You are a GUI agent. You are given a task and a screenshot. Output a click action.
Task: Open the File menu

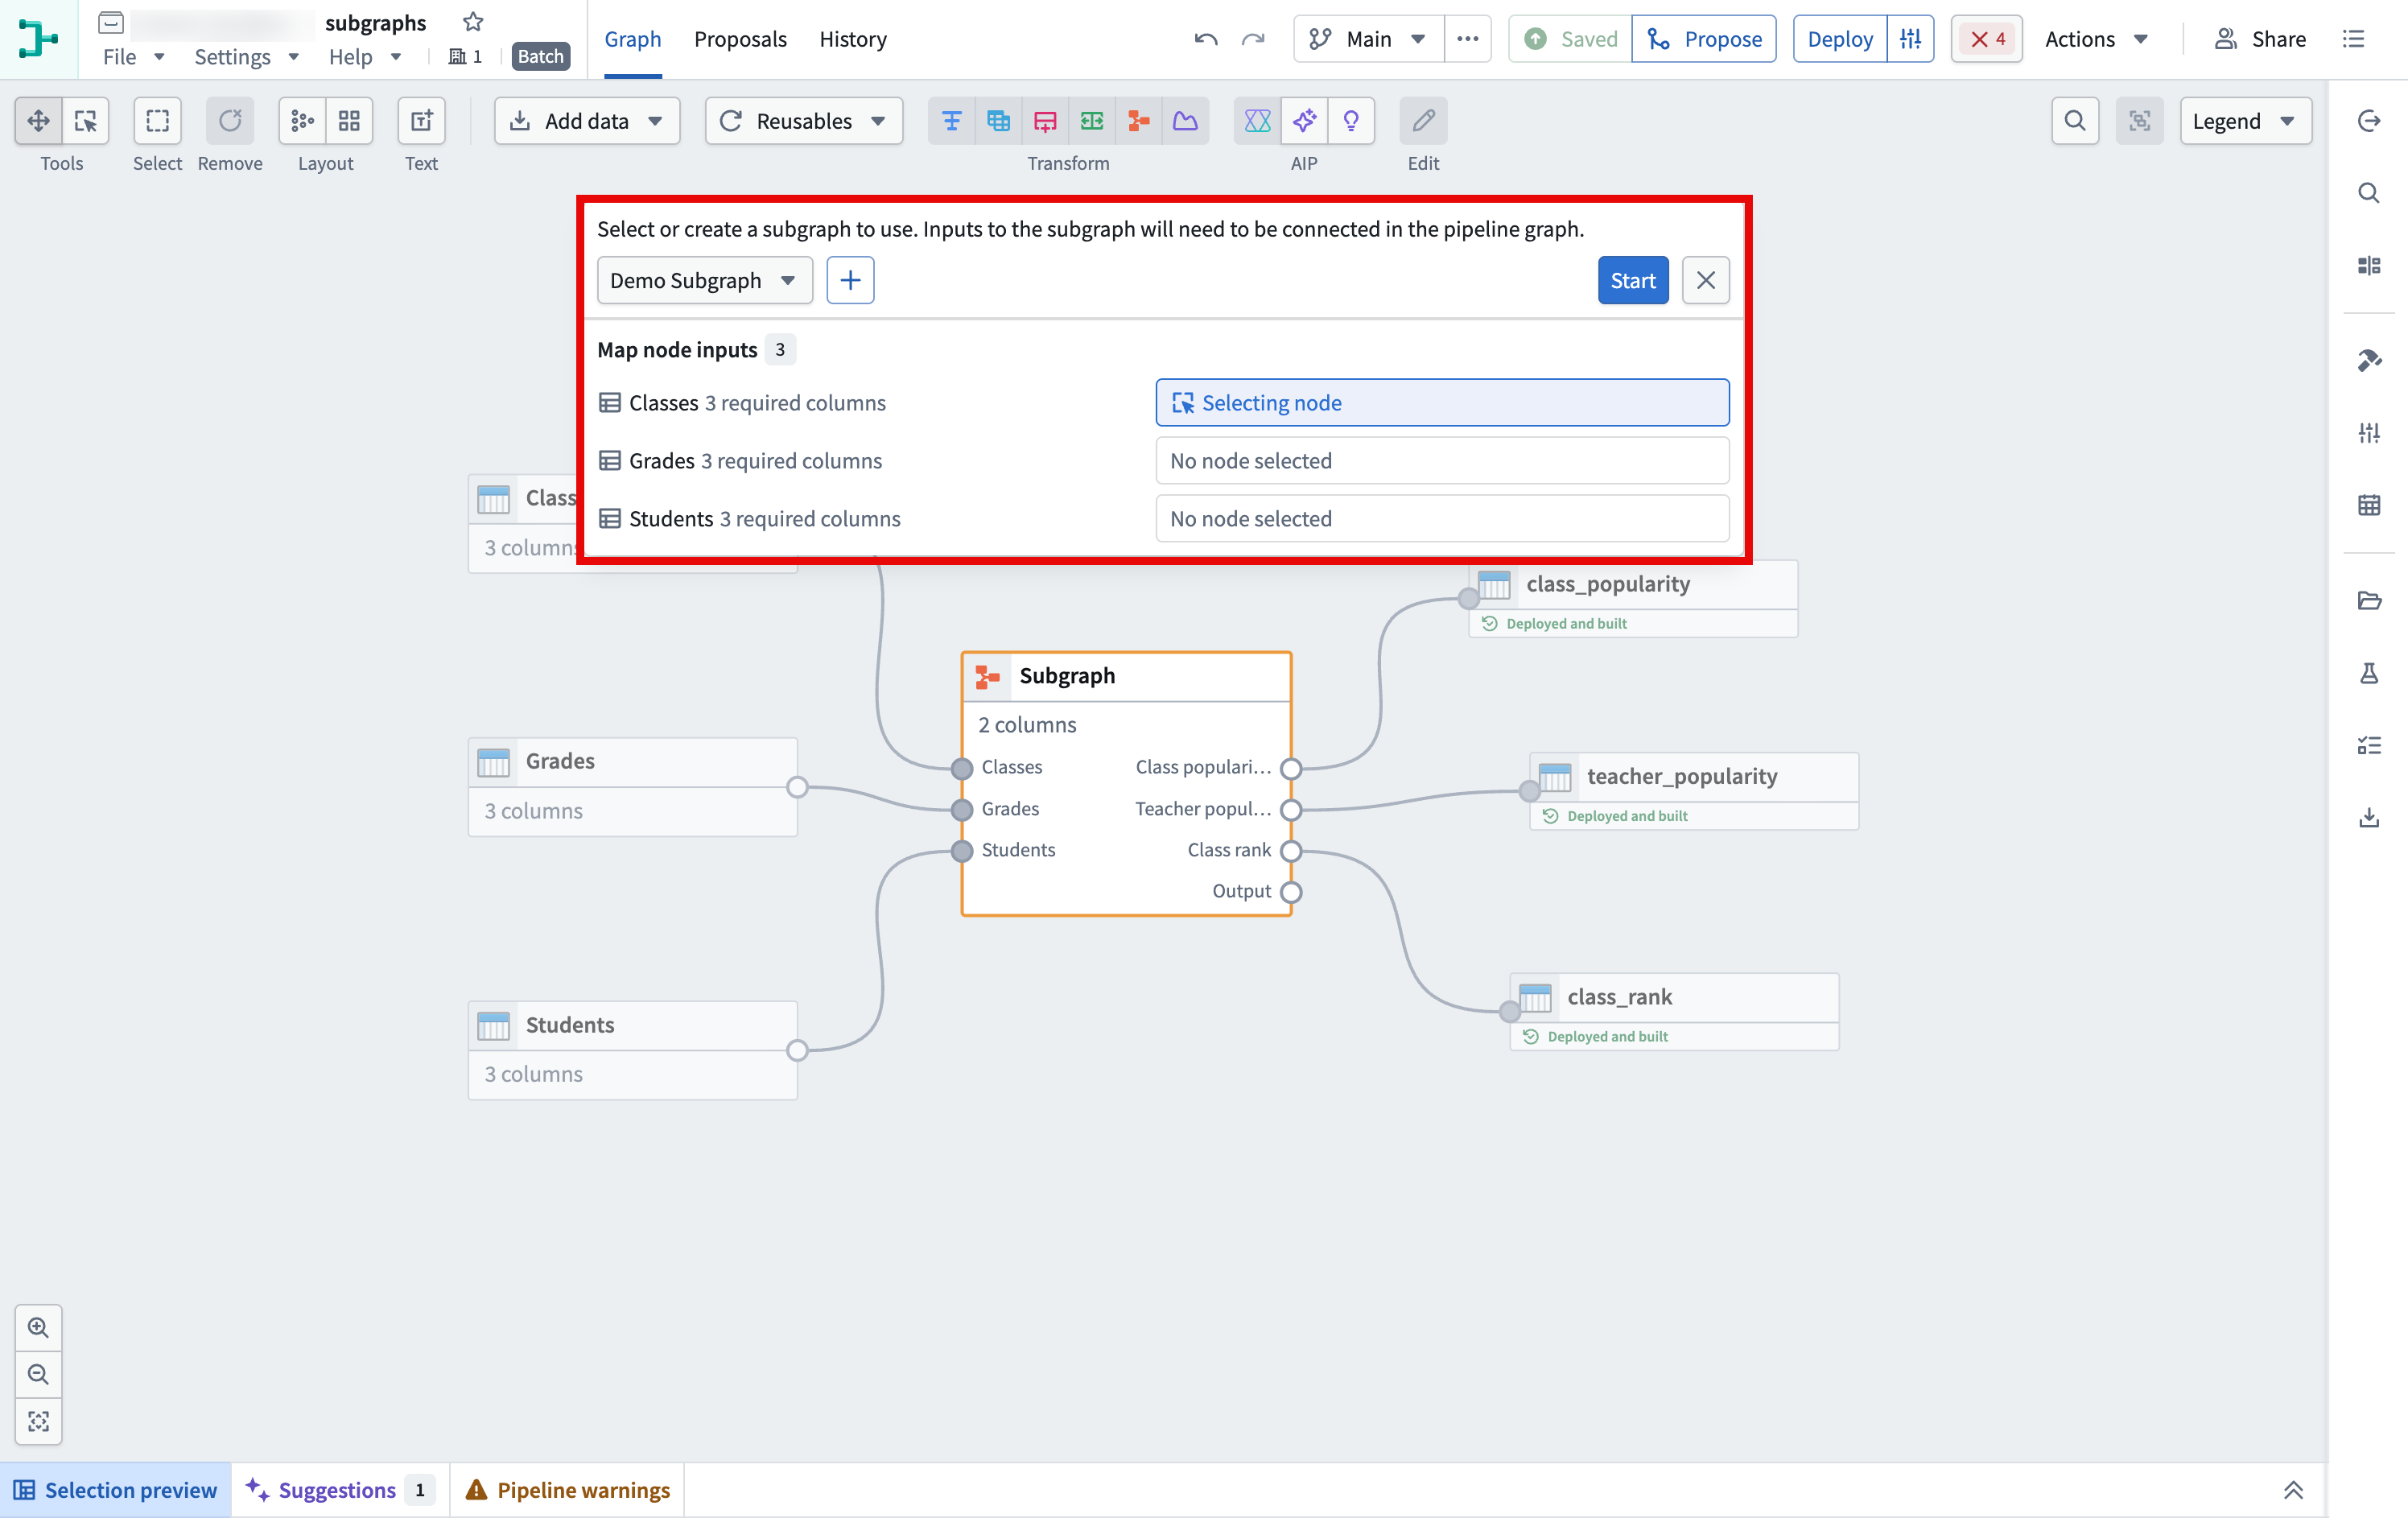133,56
